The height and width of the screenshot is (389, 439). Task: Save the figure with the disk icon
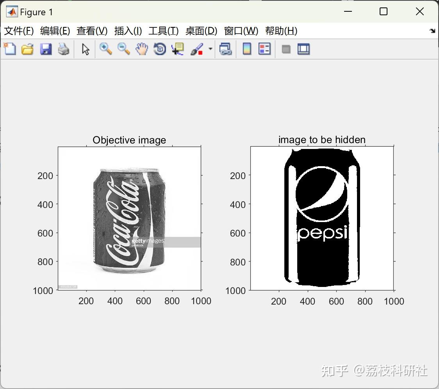coord(46,49)
